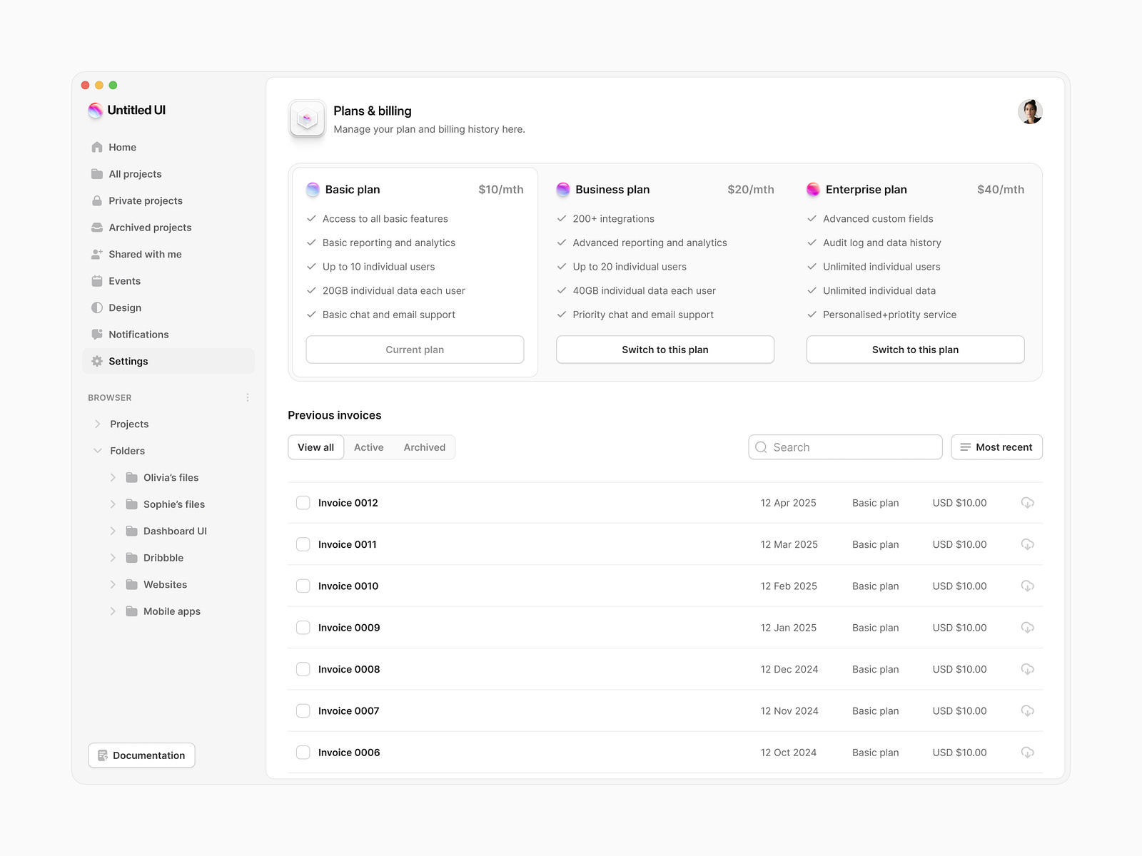Viewport: 1142px width, 856px height.
Task: Click the user avatar in the header
Action: 1030,111
